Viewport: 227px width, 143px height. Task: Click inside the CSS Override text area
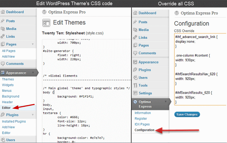point(200,69)
